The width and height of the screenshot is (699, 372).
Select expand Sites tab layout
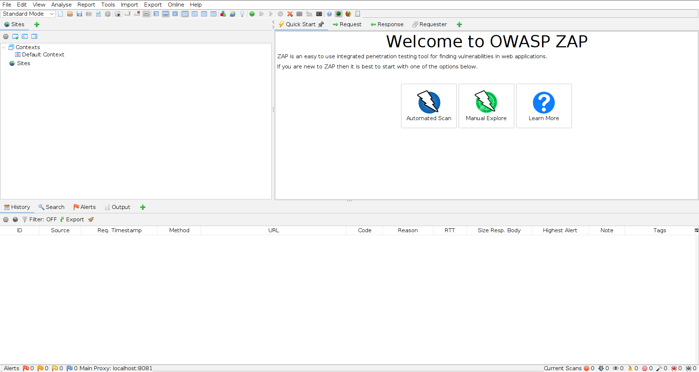pos(156,14)
